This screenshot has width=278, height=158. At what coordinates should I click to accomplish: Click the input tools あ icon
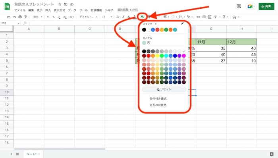click(234, 17)
